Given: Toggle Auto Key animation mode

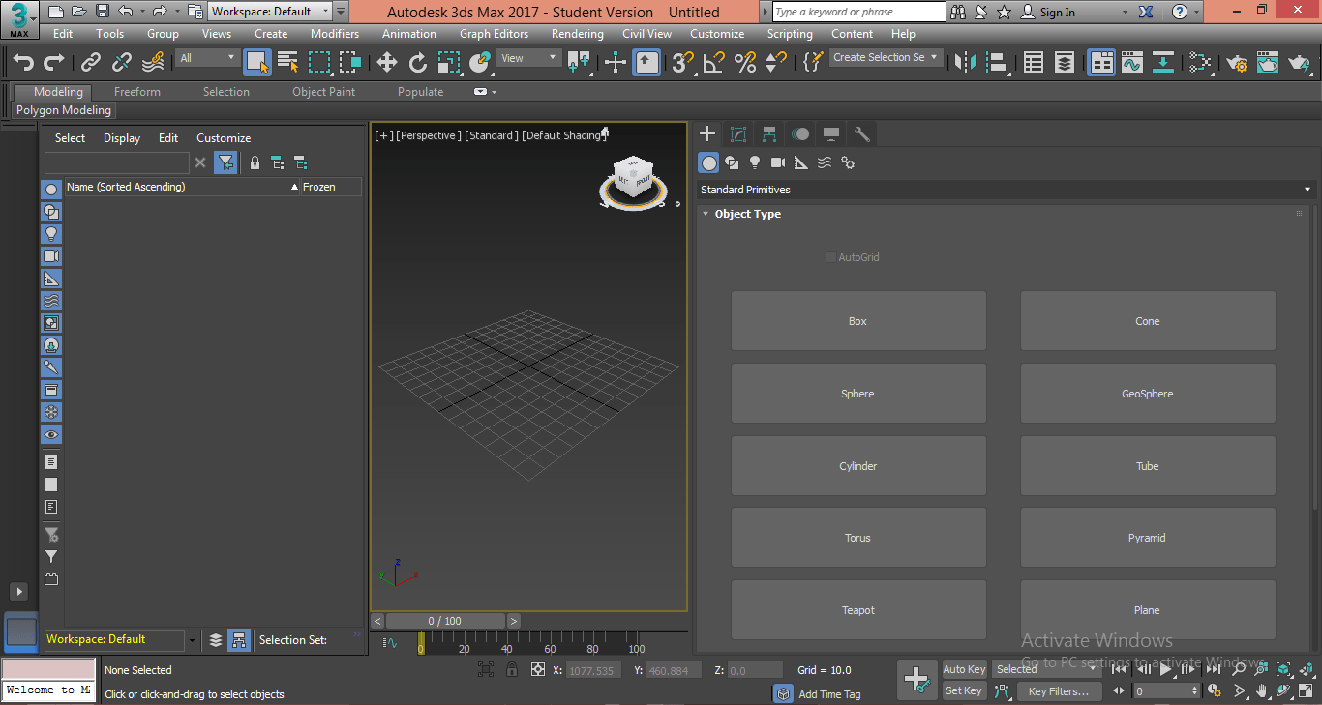Looking at the screenshot, I should 964,669.
